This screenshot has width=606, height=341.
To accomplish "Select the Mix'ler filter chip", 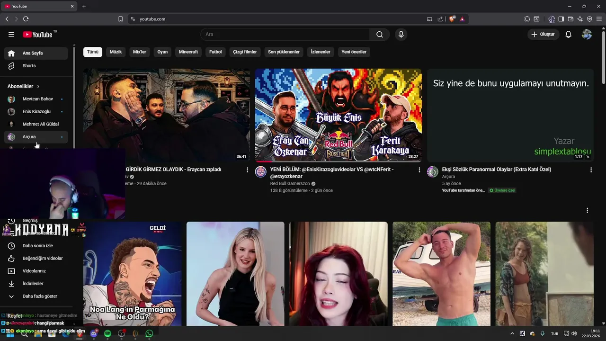I will (140, 52).
